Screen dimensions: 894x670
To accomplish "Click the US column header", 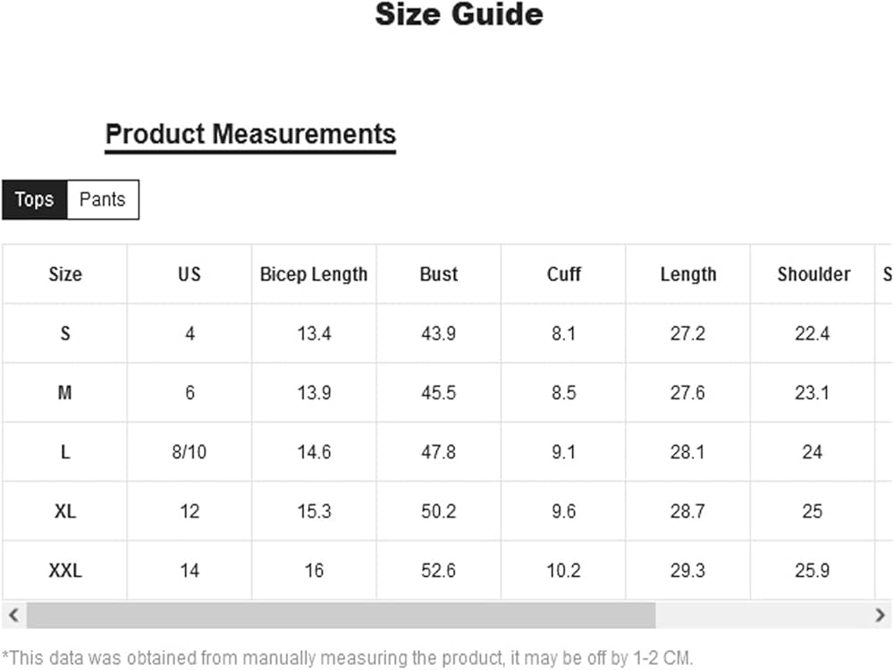I will click(190, 274).
